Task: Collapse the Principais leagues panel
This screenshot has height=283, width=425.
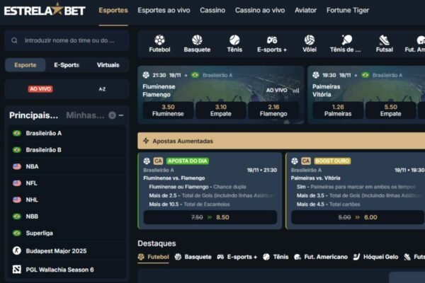Action: pos(121,115)
